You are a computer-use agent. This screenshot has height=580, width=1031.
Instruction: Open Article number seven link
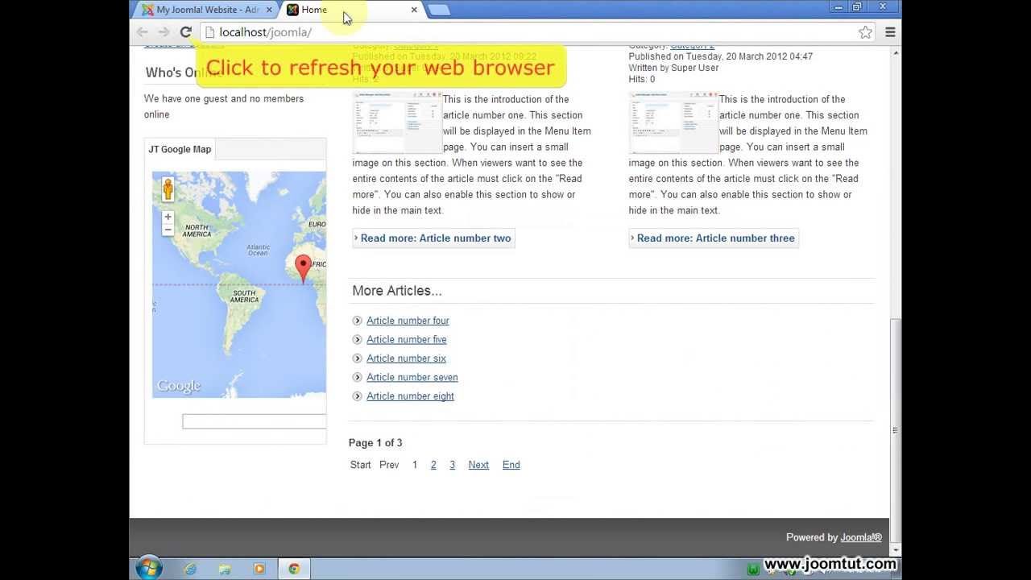coord(412,377)
